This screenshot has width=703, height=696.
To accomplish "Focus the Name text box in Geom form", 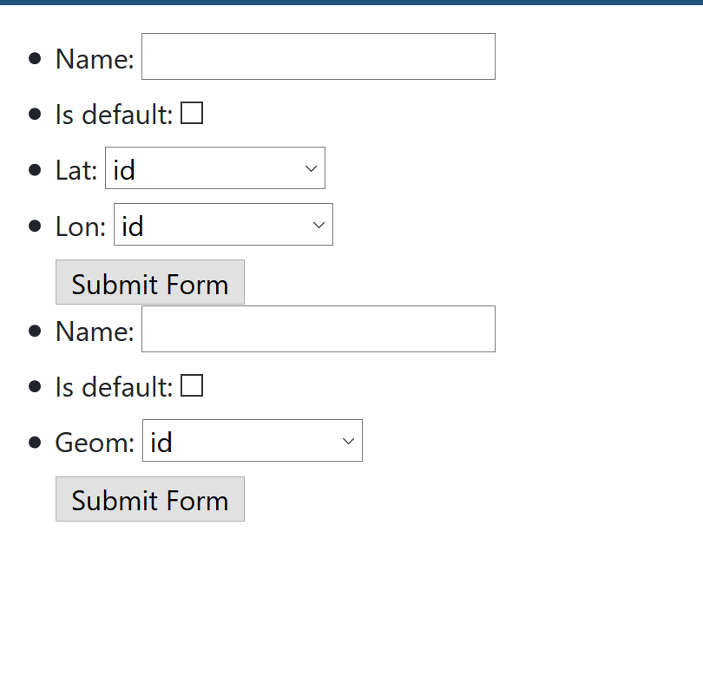I will coord(318,330).
